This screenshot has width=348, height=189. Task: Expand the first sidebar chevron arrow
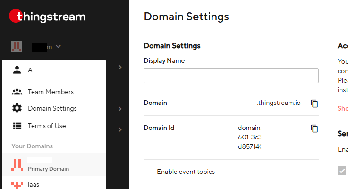(120, 67)
